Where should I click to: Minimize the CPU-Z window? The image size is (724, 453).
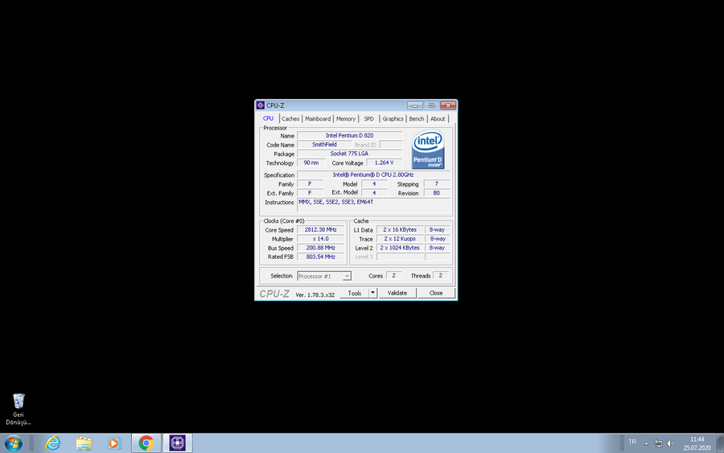click(x=414, y=105)
